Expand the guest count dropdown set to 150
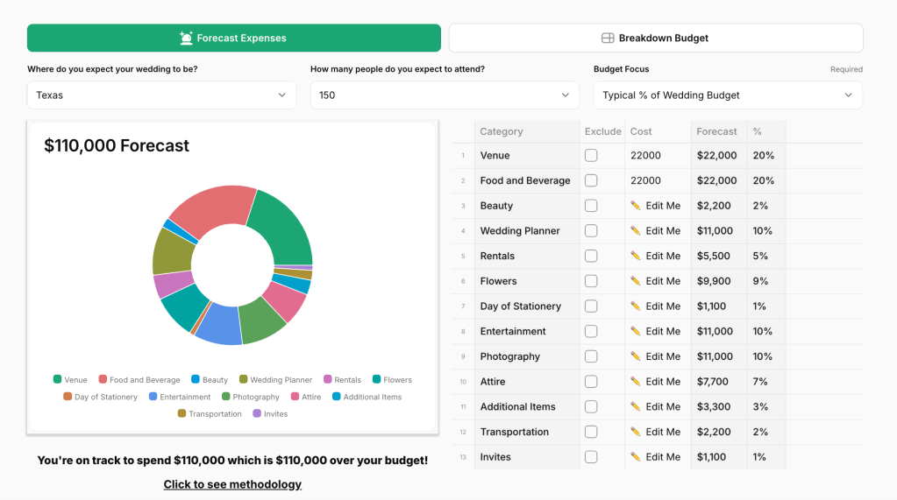Viewport: 897px width, 500px height. pos(445,95)
